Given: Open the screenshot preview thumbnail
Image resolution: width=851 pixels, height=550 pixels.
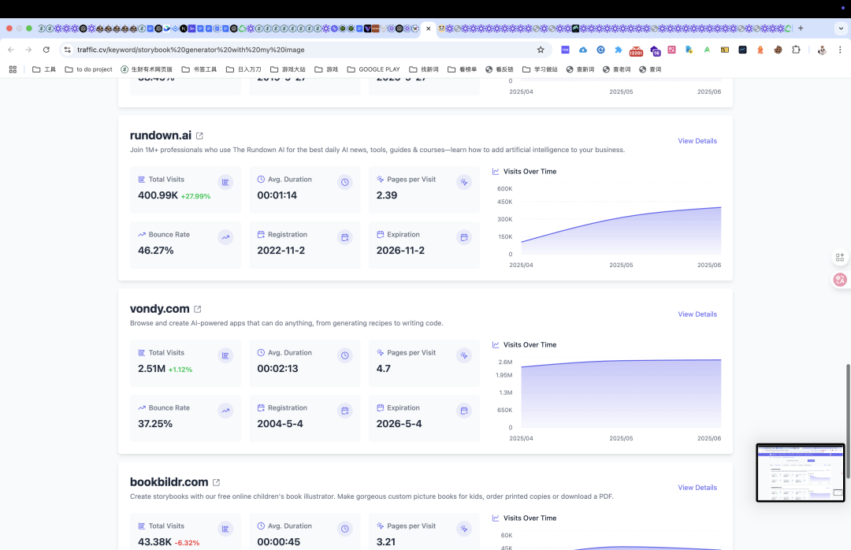Looking at the screenshot, I should (801, 472).
